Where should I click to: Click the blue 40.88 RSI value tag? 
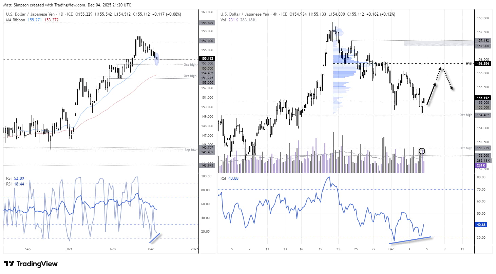point(480,224)
